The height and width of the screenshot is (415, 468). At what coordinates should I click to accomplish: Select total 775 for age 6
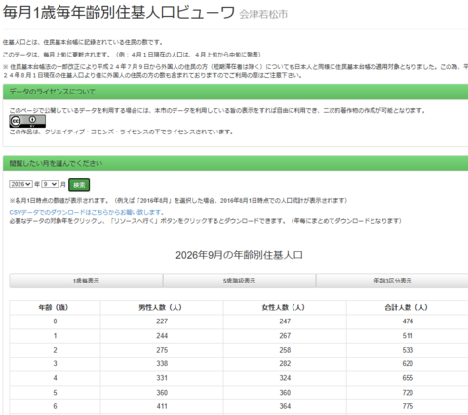pos(408,406)
